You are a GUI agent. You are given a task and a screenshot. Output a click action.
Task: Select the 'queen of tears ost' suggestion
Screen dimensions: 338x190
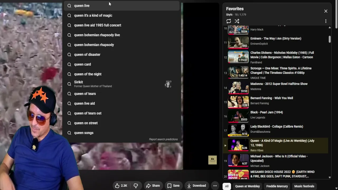pos(122,113)
